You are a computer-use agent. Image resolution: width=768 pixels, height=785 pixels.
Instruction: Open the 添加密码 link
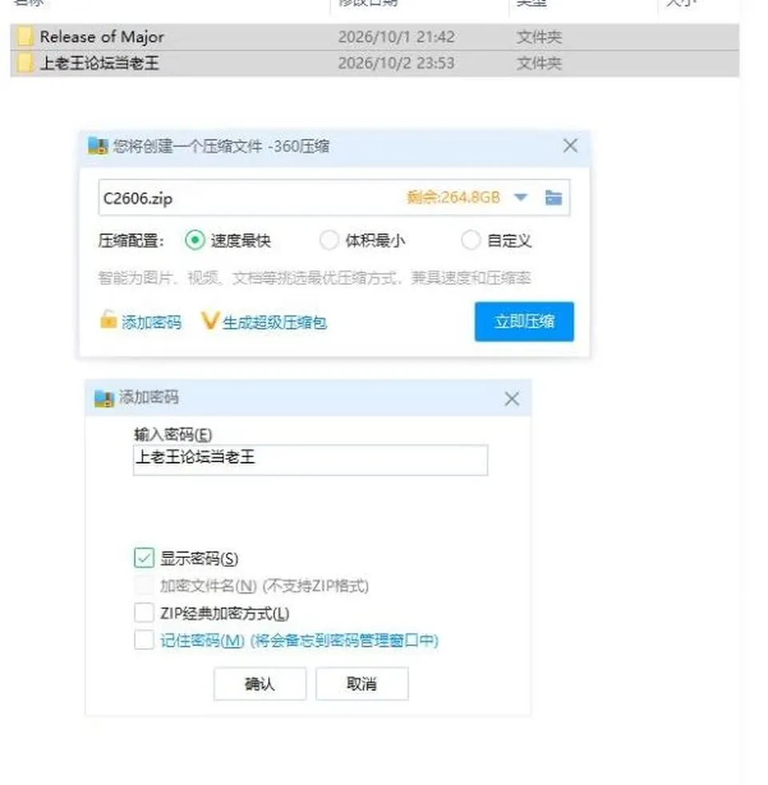pyautogui.click(x=151, y=322)
